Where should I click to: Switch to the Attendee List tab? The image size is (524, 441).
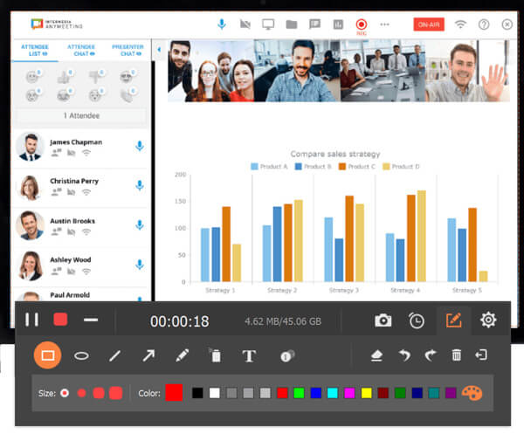35,50
